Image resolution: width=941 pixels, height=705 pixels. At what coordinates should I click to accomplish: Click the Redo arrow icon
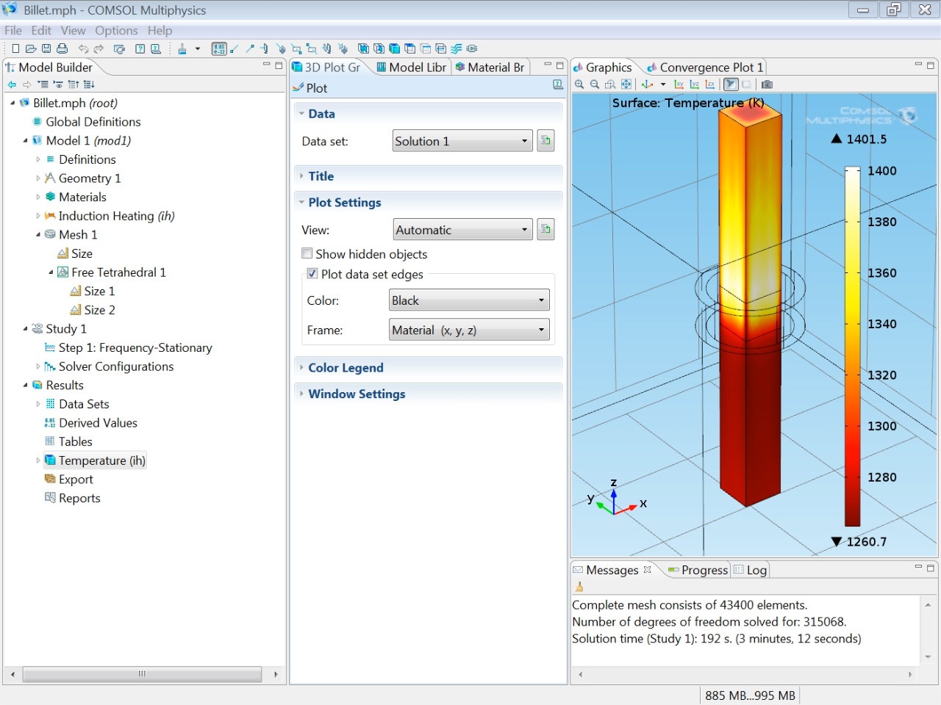99,48
